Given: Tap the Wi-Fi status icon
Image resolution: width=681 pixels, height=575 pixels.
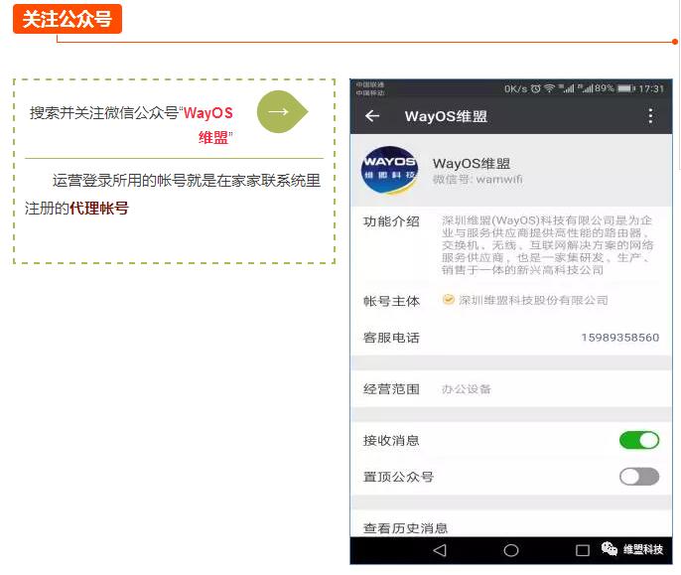Looking at the screenshot, I should pos(549,88).
